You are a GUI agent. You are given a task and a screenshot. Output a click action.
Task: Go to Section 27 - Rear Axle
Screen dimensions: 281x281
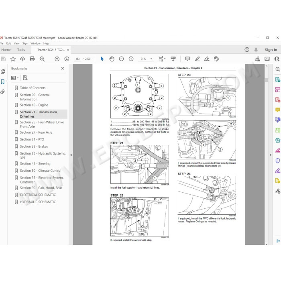point(36,132)
